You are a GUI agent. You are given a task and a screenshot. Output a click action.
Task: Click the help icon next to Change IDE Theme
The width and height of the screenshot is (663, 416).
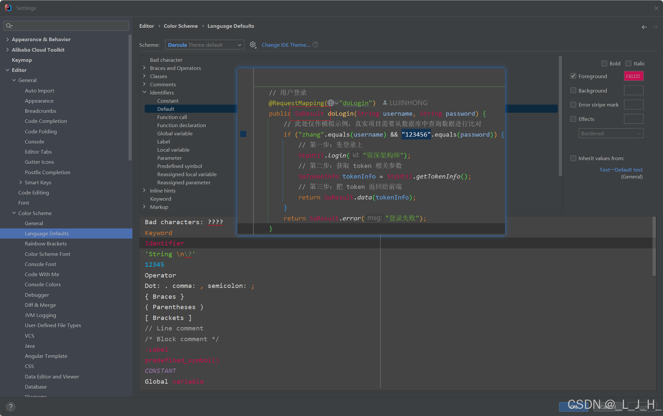coord(315,45)
